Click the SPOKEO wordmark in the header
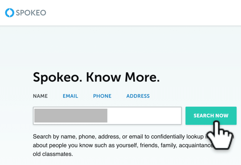 31,13
